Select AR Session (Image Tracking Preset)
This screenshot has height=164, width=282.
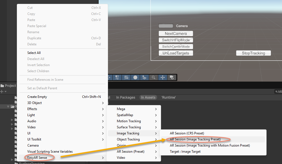click(195, 139)
